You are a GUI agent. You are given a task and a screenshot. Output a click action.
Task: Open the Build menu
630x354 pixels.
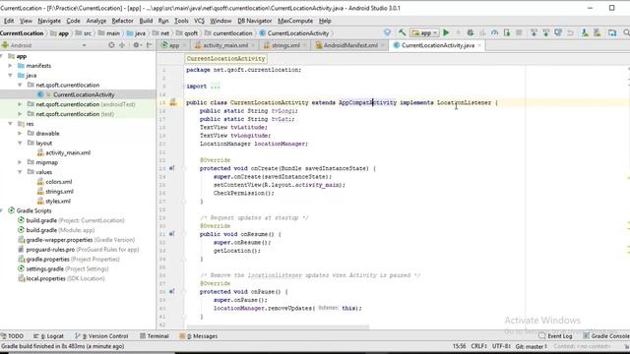click(x=146, y=21)
